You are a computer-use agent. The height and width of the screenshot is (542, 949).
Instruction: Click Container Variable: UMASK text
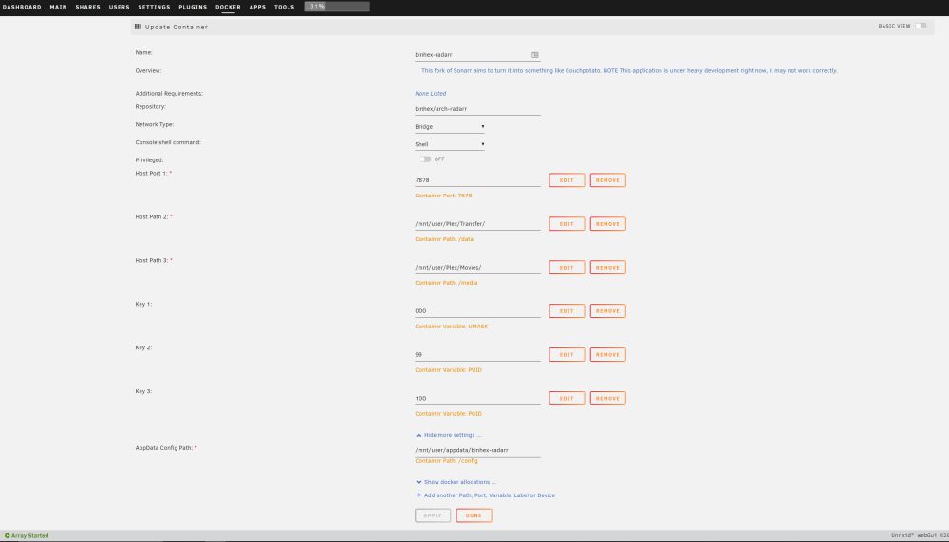(452, 327)
